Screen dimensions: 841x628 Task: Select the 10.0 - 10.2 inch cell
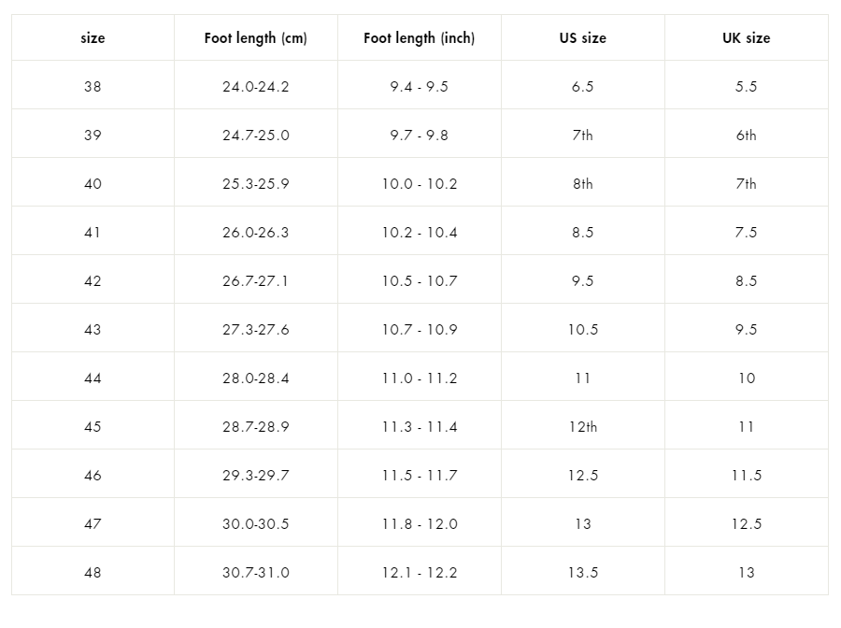point(419,184)
